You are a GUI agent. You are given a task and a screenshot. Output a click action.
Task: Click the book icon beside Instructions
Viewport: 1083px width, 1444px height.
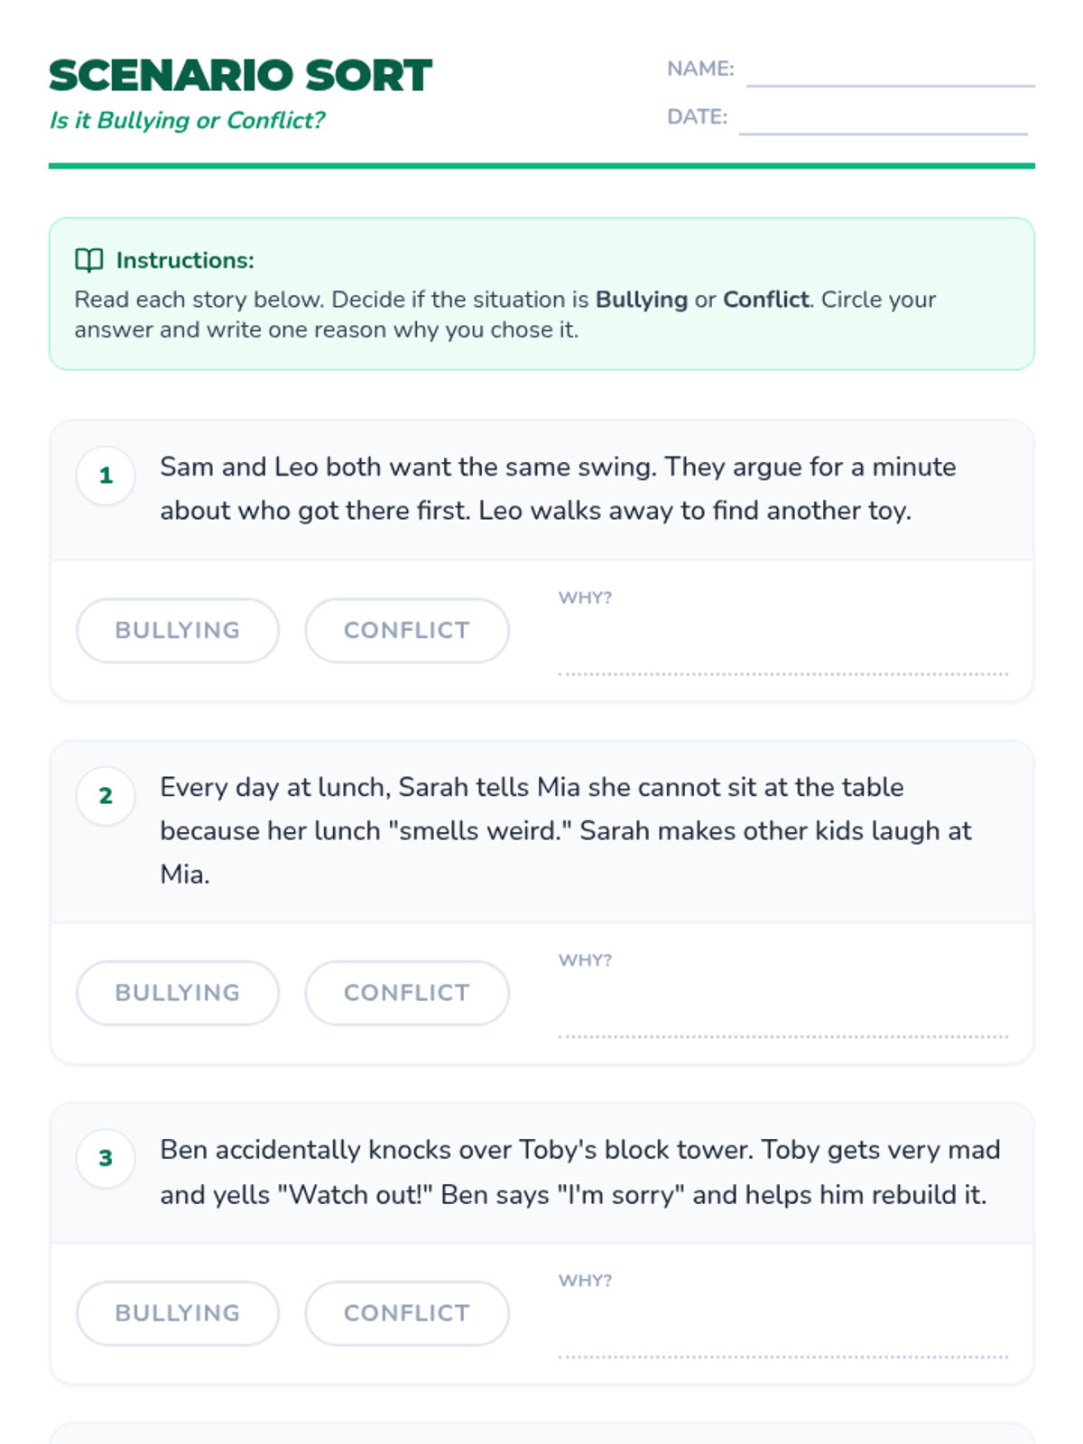[88, 260]
